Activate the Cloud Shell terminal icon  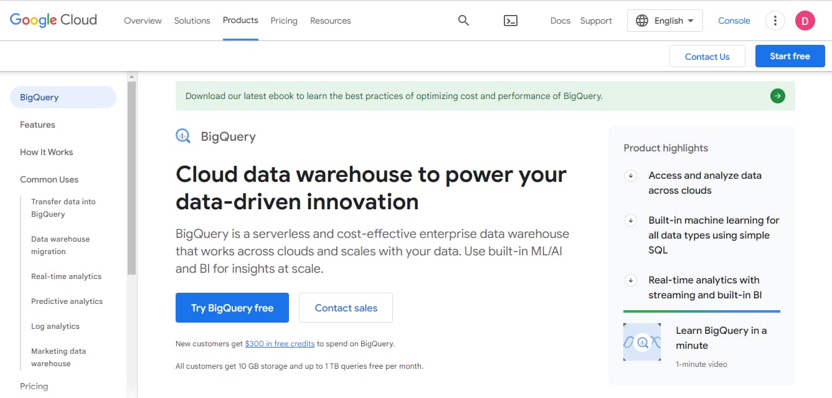511,21
